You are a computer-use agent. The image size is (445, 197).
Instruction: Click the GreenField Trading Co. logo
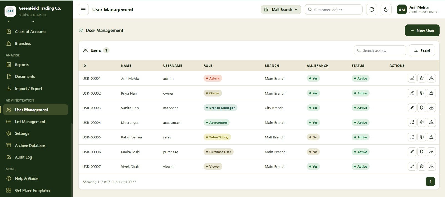click(x=10, y=11)
